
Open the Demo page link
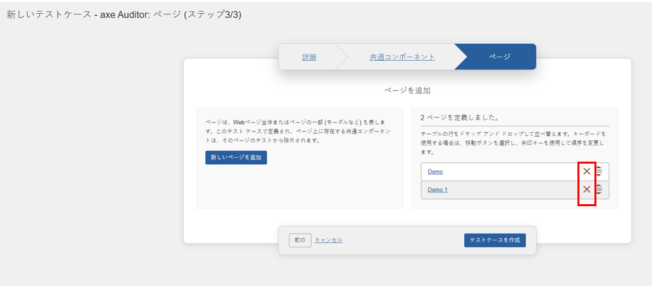tap(435, 171)
